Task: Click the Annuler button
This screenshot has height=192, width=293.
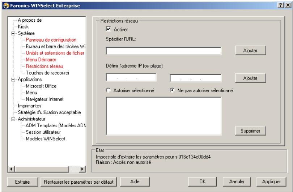Action: click(237, 182)
